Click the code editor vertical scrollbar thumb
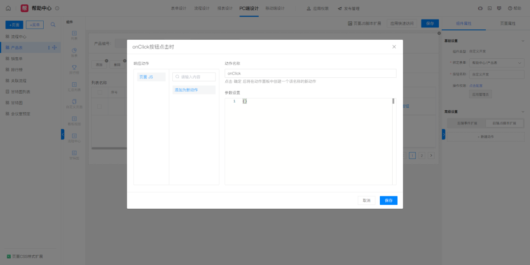 [x=393, y=101]
